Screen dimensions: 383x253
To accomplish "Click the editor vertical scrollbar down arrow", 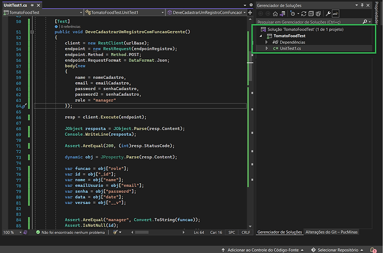I will pos(250,226).
